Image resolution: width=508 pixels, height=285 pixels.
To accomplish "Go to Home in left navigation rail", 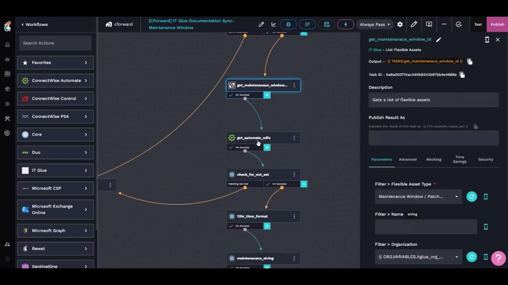I will click(7, 45).
